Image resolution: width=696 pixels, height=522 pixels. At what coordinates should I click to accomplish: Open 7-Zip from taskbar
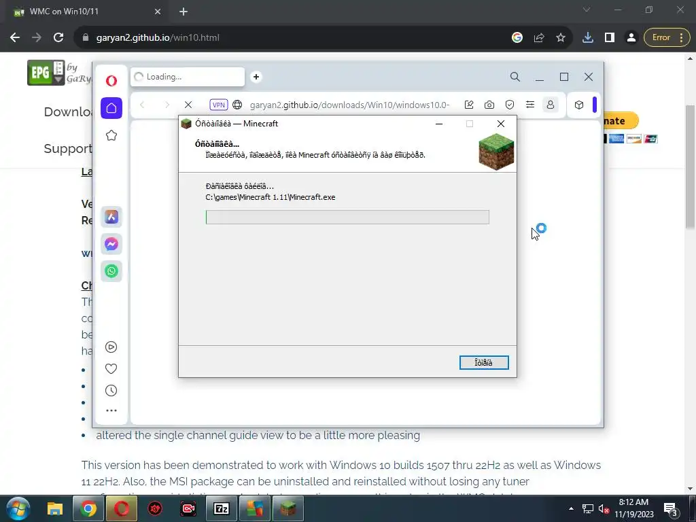tap(222, 508)
